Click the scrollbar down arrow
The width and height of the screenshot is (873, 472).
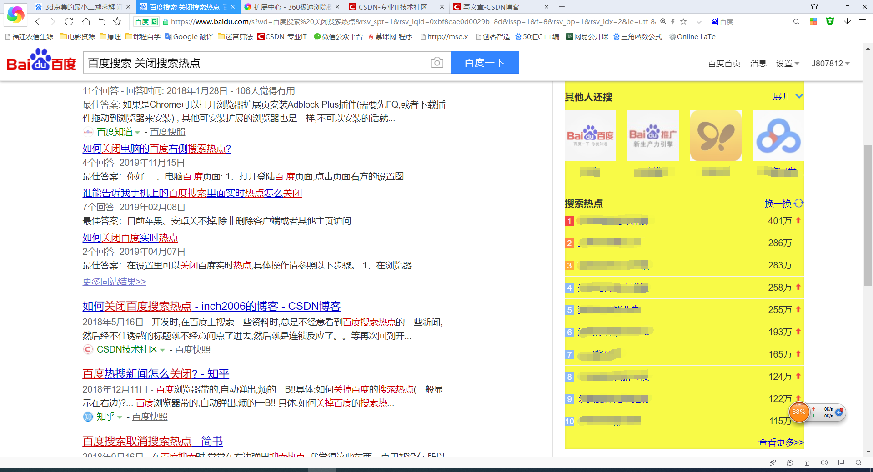tap(868, 452)
